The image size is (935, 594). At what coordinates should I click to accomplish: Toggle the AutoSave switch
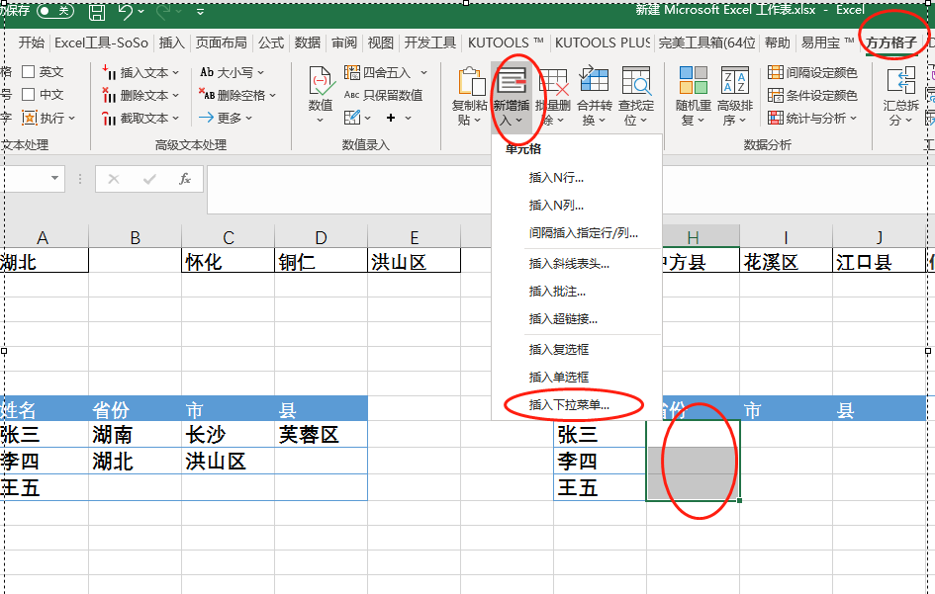pos(54,11)
